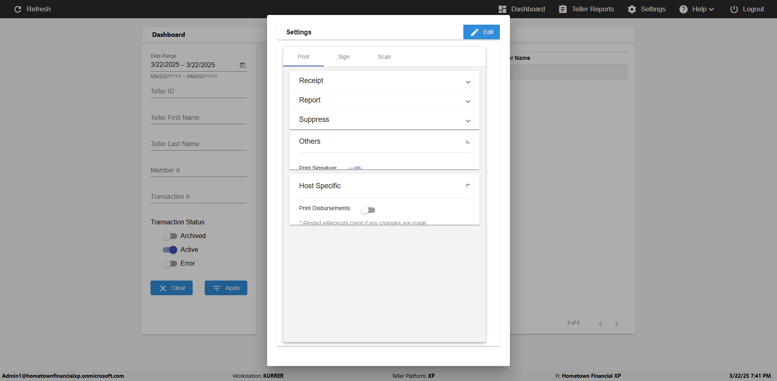The width and height of the screenshot is (777, 381).
Task: Go to next page of results
Action: 617,323
